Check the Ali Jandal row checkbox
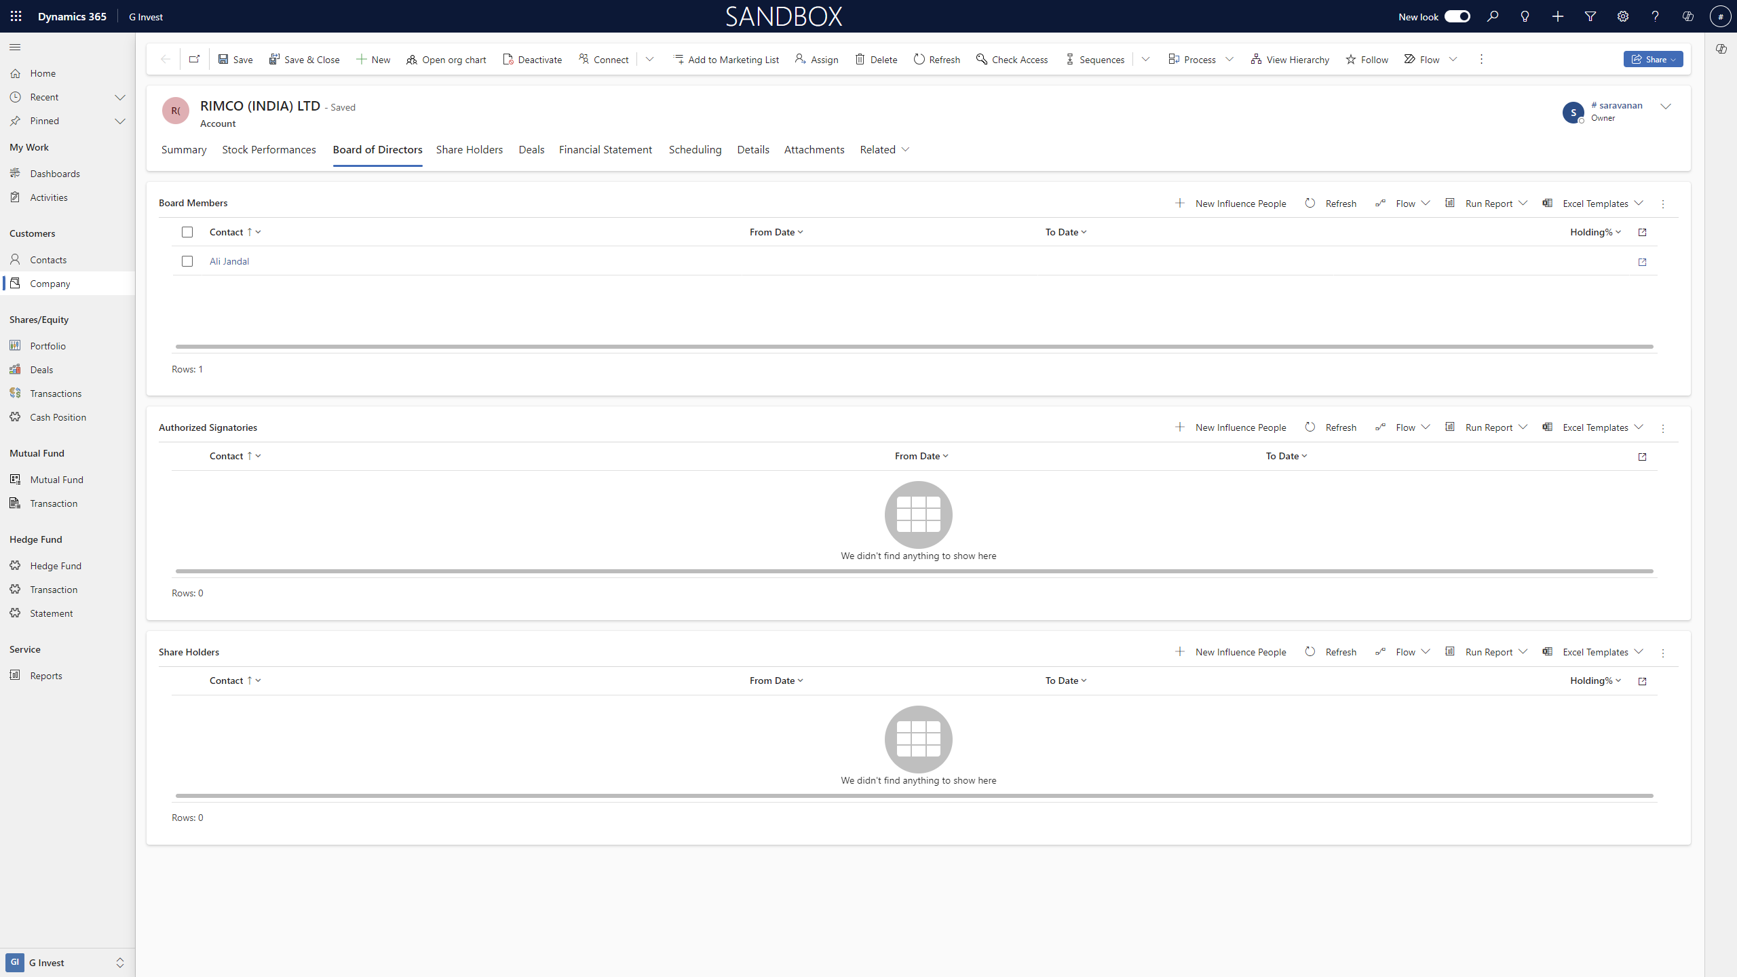This screenshot has height=977, width=1737. point(187,261)
